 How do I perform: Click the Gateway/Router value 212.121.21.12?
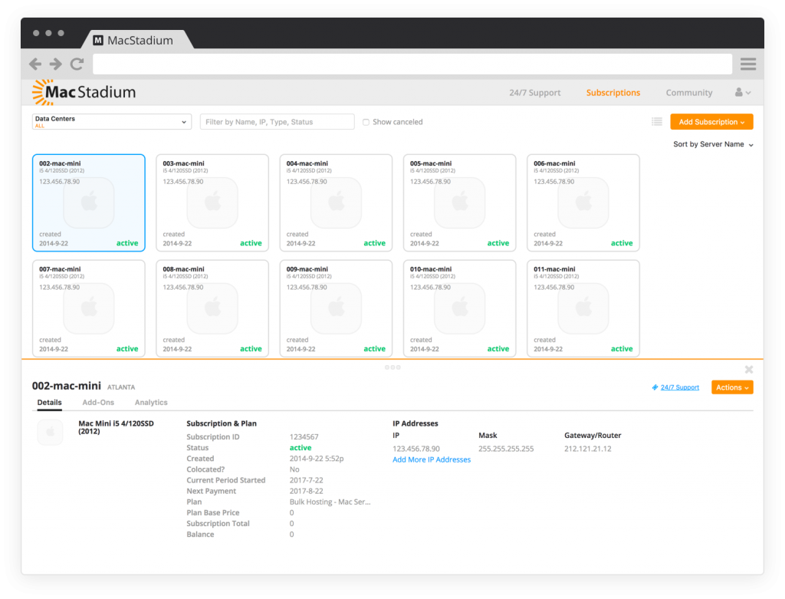588,449
